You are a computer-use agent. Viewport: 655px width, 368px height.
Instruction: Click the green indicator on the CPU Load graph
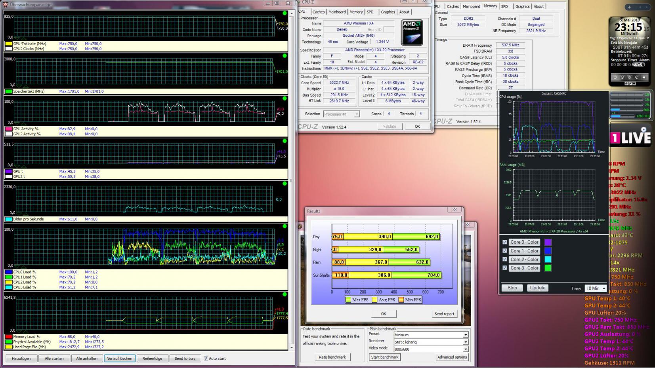[x=285, y=226]
